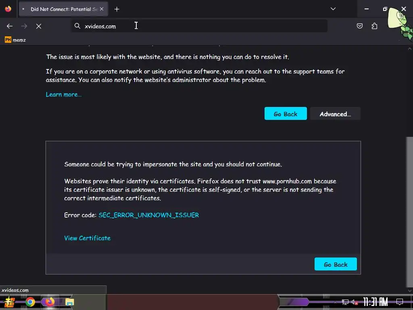
Task: Click the Firefox View icon
Action: [x=8, y=9]
